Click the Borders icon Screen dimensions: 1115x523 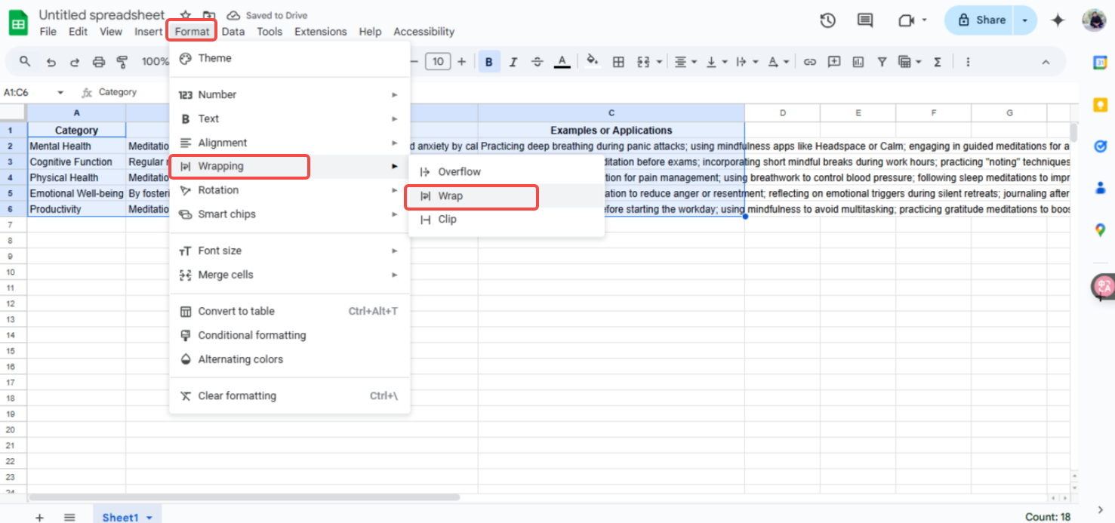coord(618,61)
